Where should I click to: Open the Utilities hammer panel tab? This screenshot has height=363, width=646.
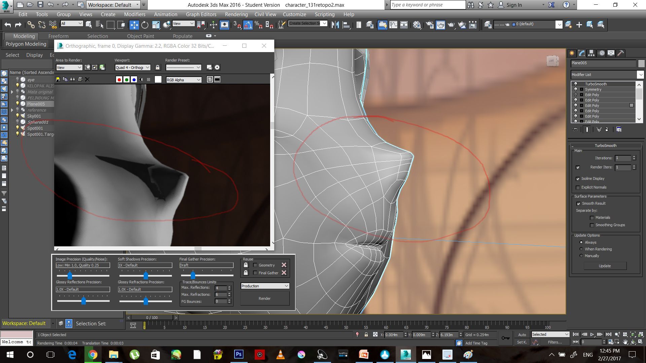click(x=621, y=53)
